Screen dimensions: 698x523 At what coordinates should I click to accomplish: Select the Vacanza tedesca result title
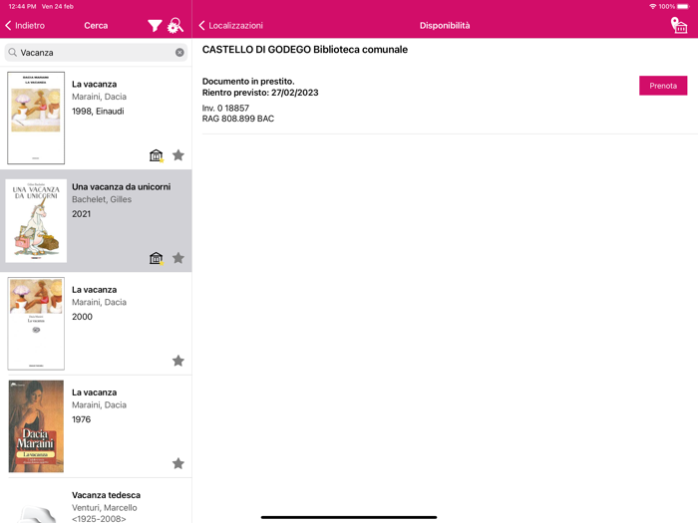[106, 495]
